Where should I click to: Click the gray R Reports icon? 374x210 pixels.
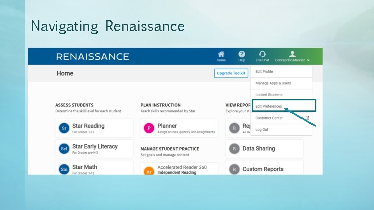[x=234, y=128]
